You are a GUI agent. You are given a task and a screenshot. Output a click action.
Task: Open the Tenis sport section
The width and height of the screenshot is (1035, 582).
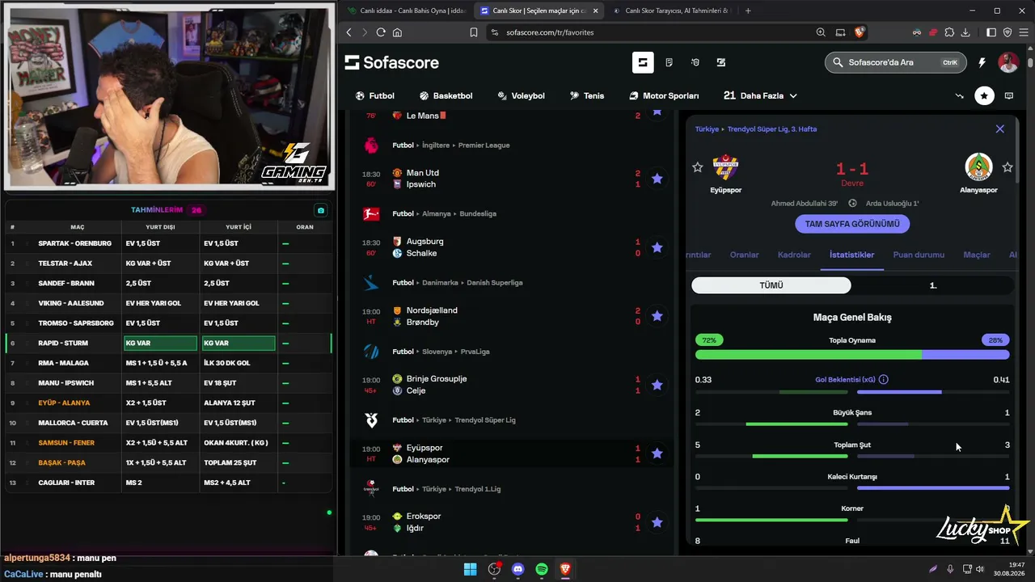pyautogui.click(x=586, y=95)
